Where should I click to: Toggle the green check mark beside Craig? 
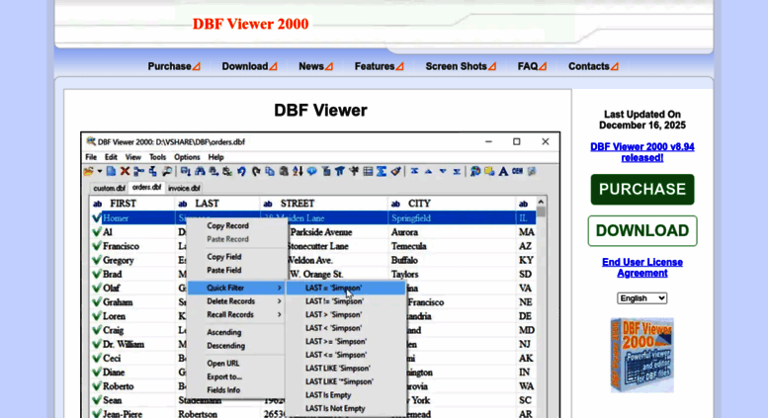[97, 330]
